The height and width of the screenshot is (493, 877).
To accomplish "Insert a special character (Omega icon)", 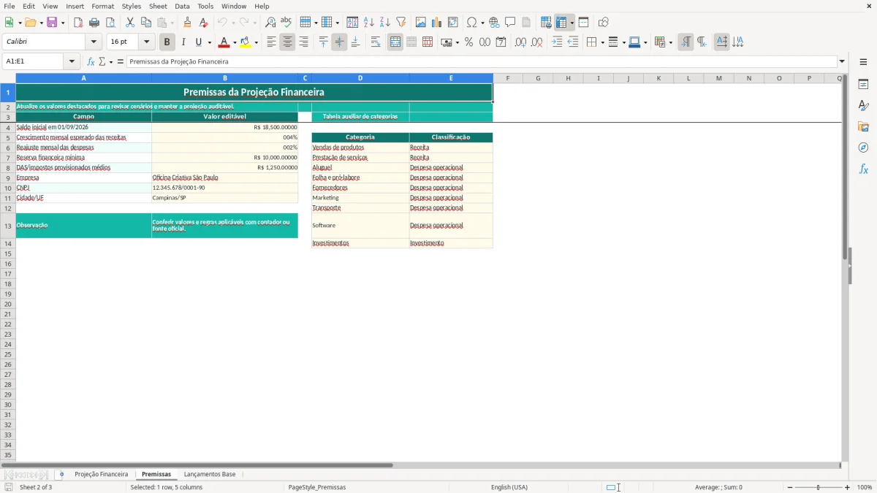I will tap(471, 23).
